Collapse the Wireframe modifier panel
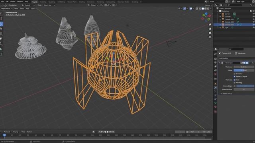255x143 pixels. [220, 63]
